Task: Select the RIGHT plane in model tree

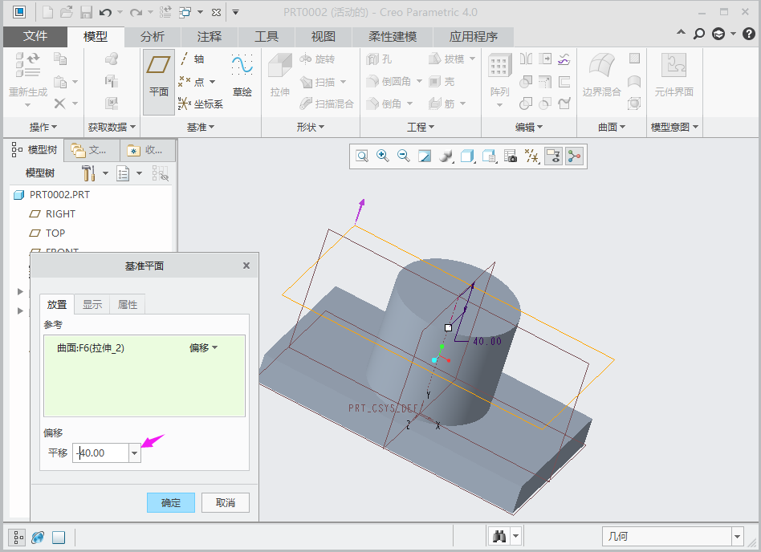Action: 60,214
